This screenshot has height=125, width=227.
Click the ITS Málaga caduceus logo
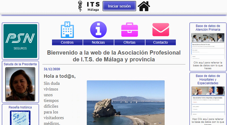(80, 6)
